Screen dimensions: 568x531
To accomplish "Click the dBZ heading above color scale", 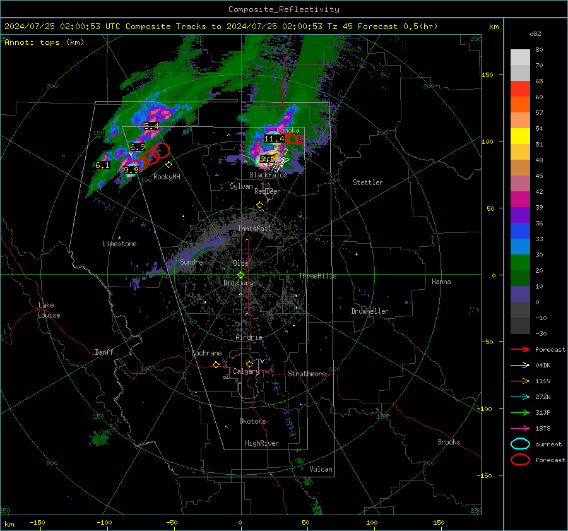I will (x=535, y=33).
